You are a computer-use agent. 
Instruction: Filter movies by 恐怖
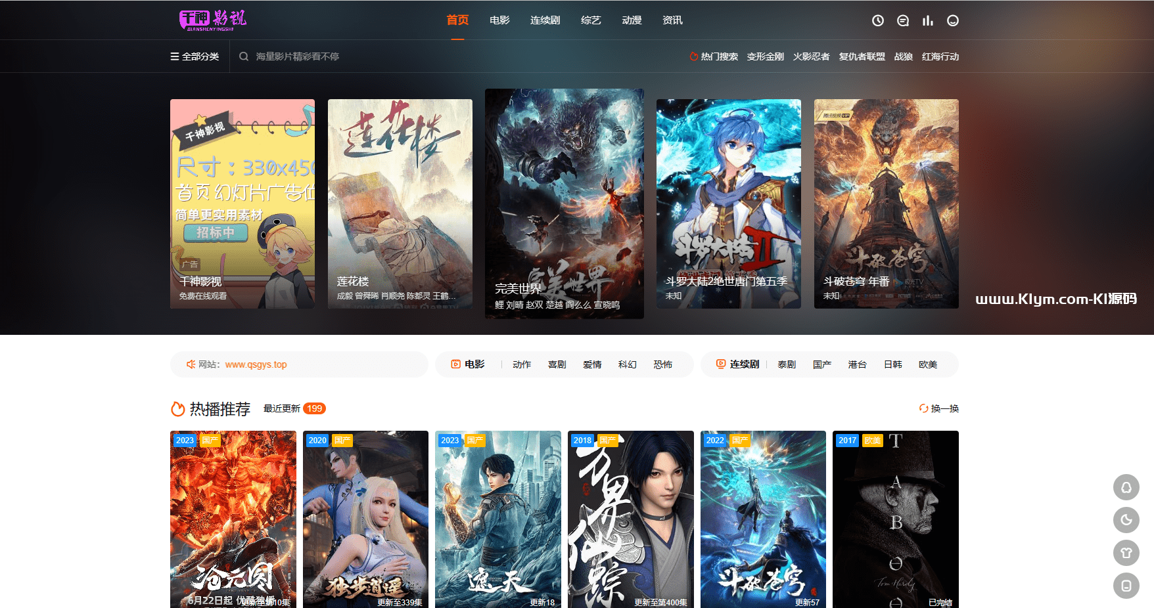[x=663, y=364]
